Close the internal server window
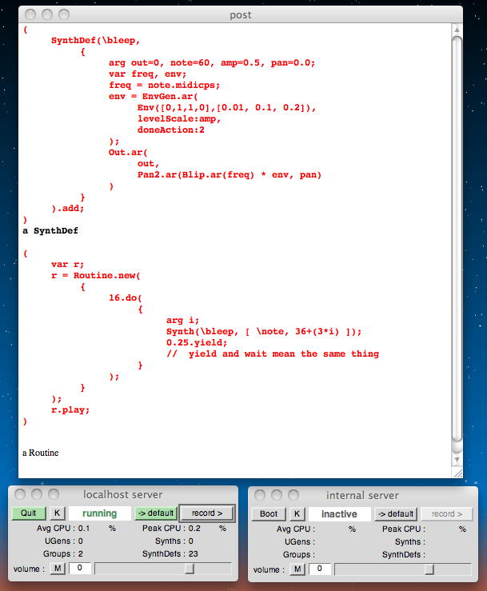 260,494
